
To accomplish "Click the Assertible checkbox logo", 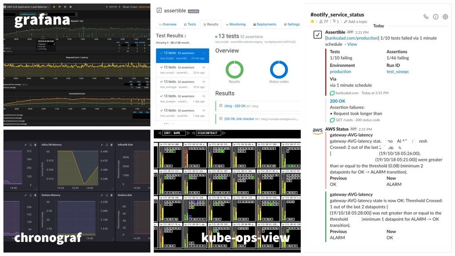I will pos(159,11).
